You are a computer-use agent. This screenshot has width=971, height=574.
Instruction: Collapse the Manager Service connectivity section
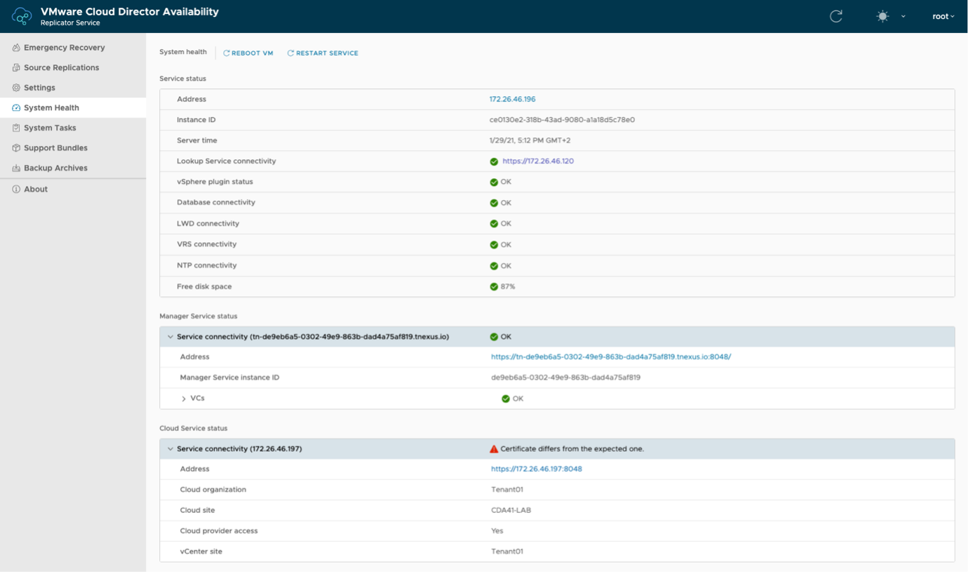[x=170, y=337]
